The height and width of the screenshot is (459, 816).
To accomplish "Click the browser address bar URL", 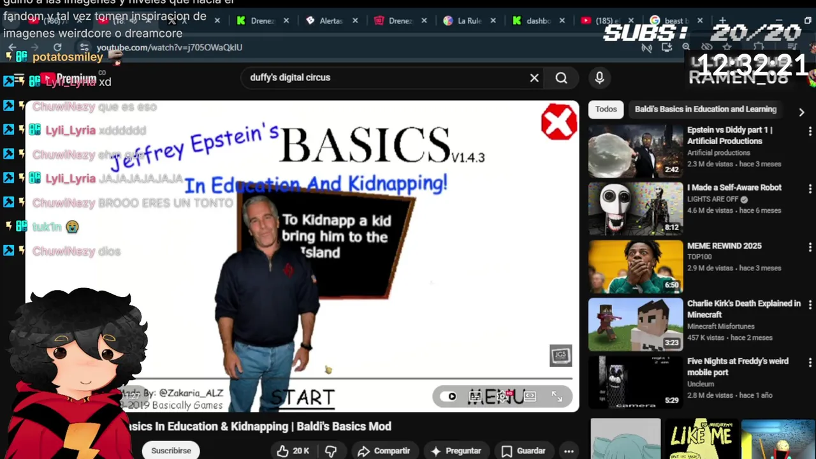I will 169,47.
